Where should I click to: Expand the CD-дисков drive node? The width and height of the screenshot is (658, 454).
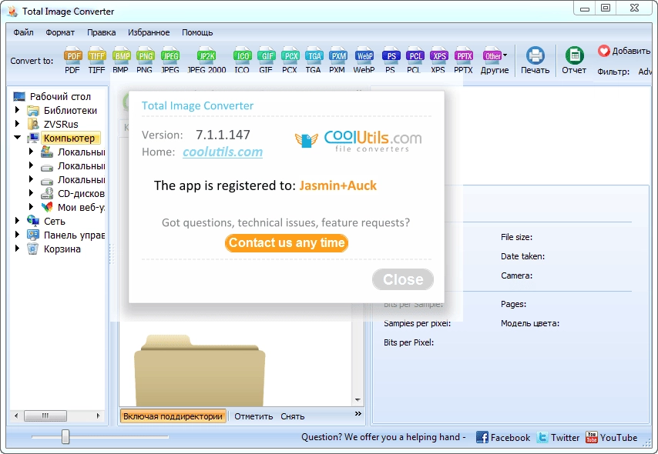pos(31,193)
